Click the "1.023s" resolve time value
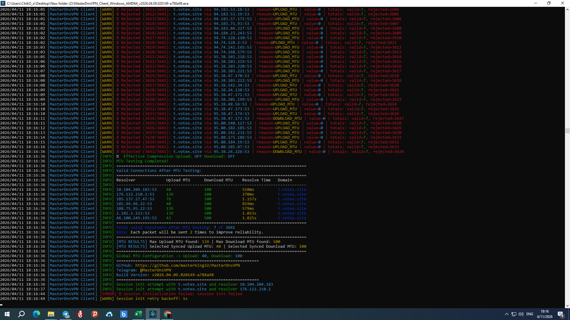This screenshot has height=320, width=570. click(249, 213)
